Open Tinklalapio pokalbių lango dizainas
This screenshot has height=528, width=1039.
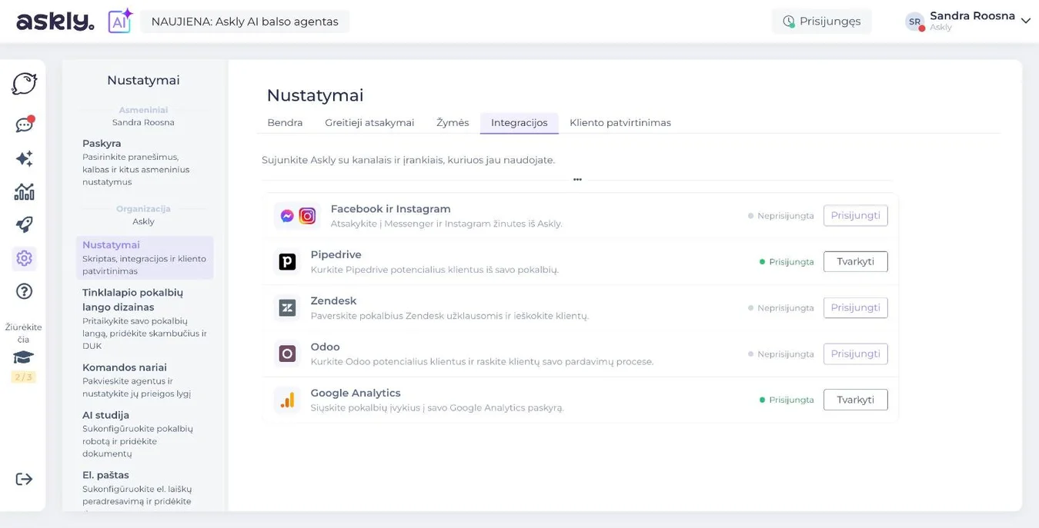tap(144, 319)
